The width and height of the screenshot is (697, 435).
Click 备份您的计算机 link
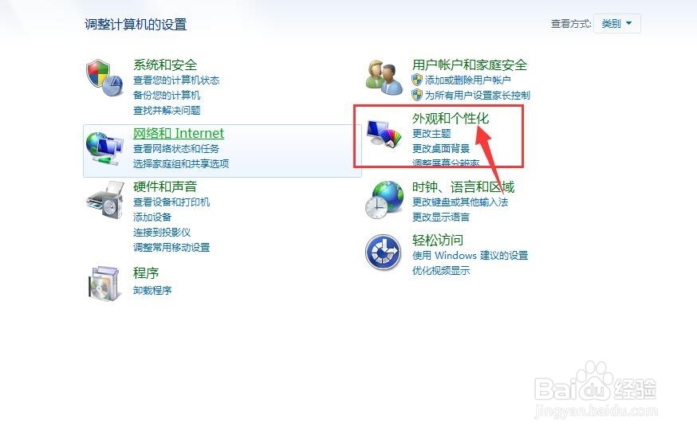[166, 95]
